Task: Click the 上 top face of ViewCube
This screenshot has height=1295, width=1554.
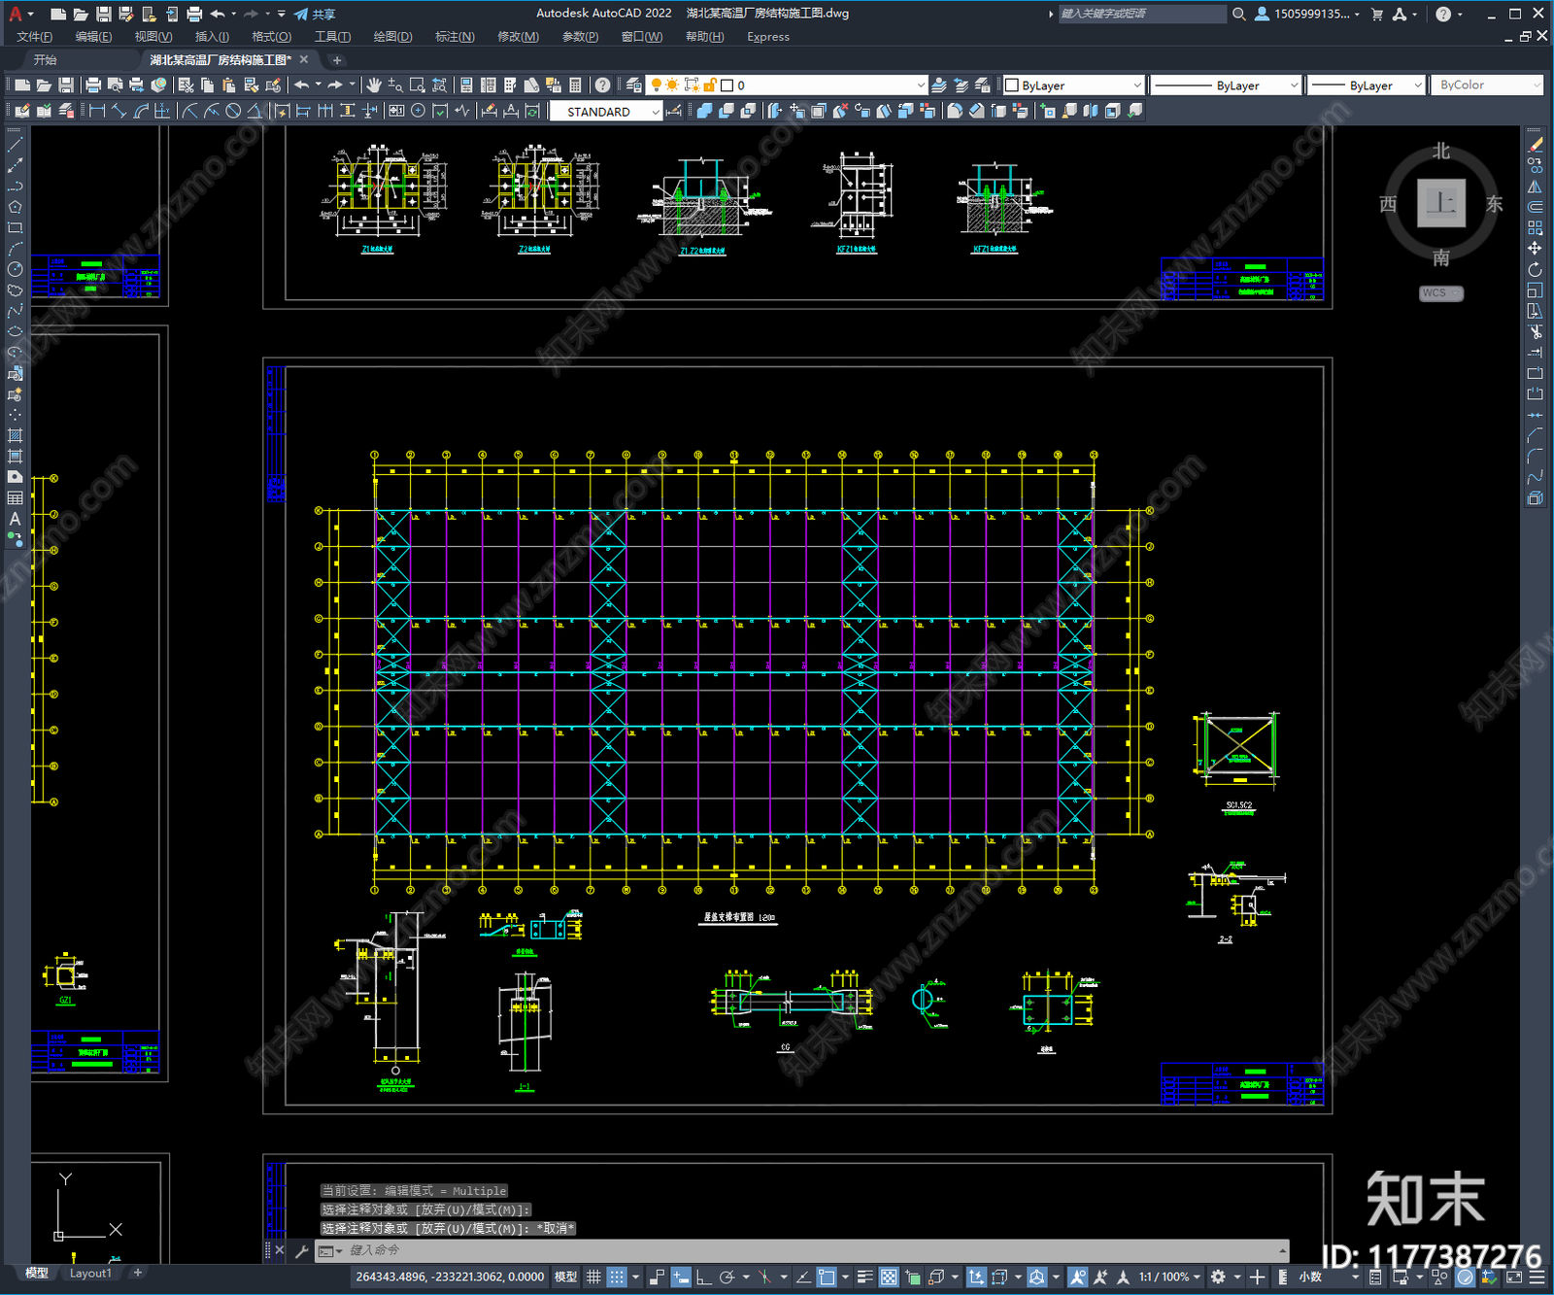Action: click(x=1441, y=203)
